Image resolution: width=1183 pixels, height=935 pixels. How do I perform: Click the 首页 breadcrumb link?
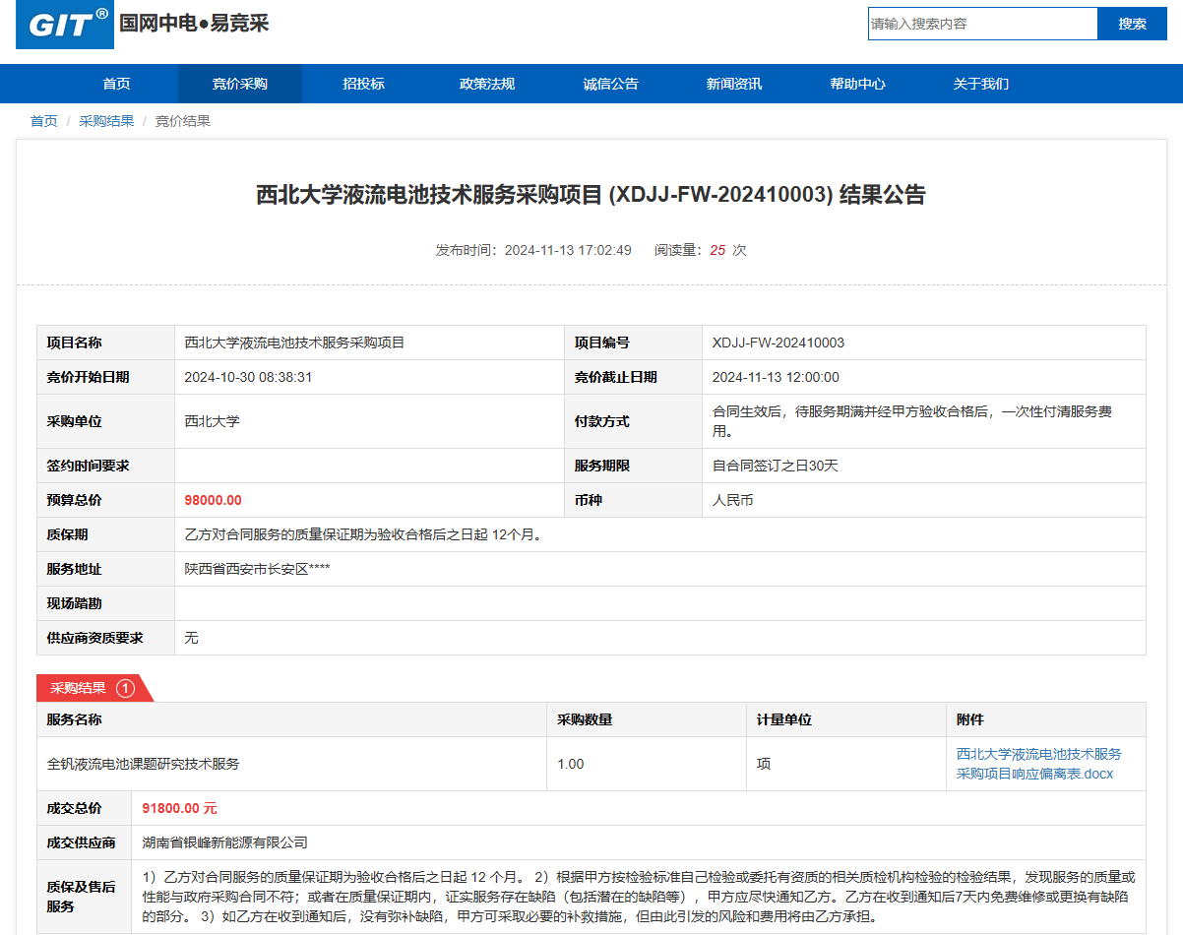point(43,121)
